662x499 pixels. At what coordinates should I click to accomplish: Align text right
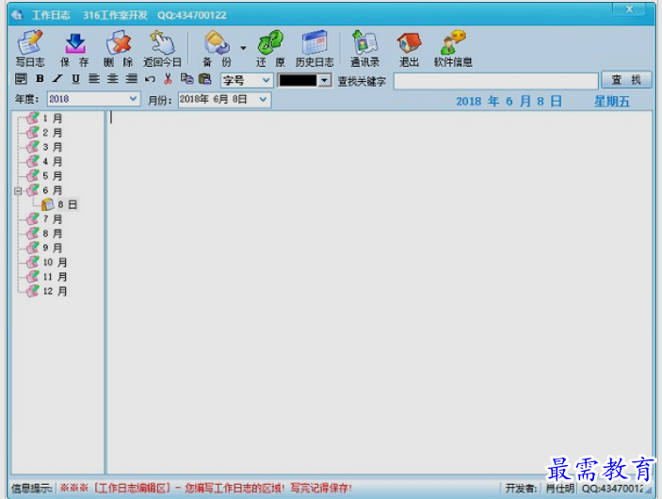[132, 78]
